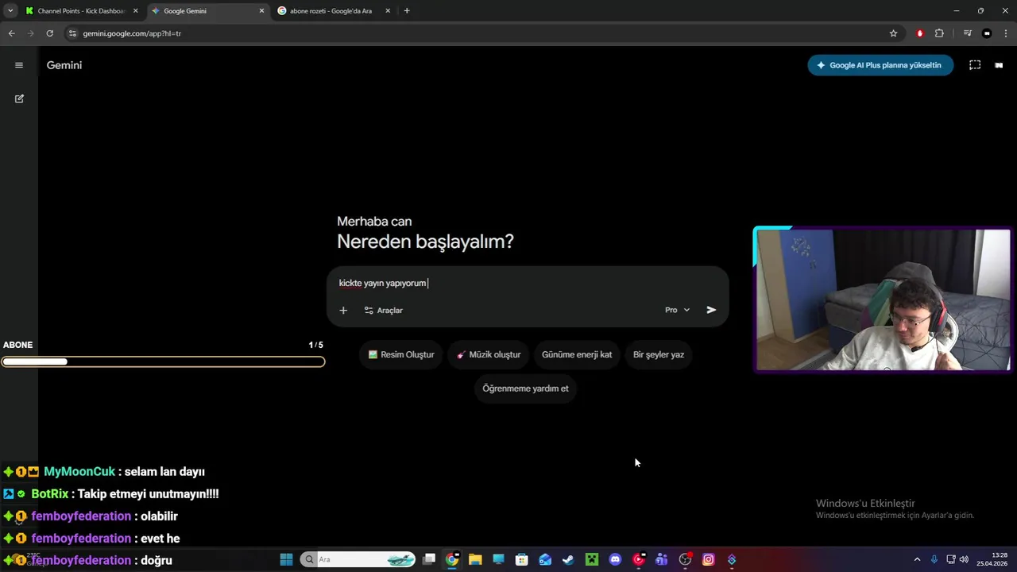The width and height of the screenshot is (1017, 572).
Task: Open media controls music-note icon
Action: [x=967, y=33]
